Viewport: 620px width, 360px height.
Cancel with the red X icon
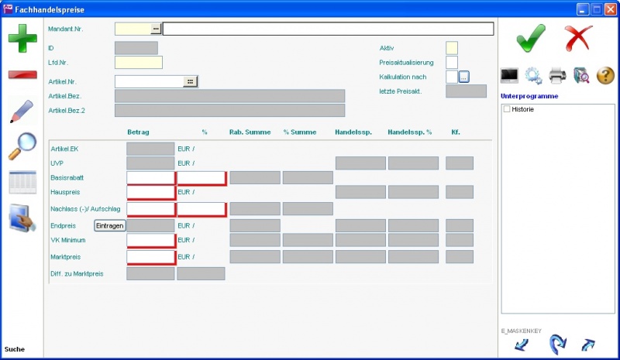[x=578, y=38]
